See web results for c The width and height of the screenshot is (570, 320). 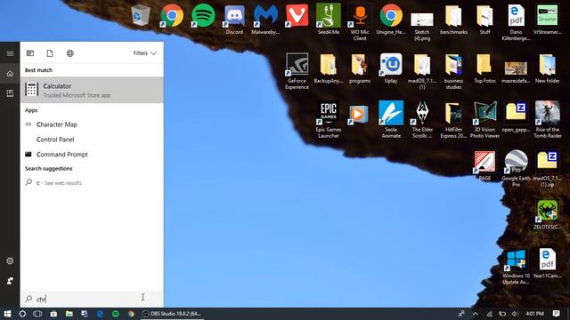point(92,183)
